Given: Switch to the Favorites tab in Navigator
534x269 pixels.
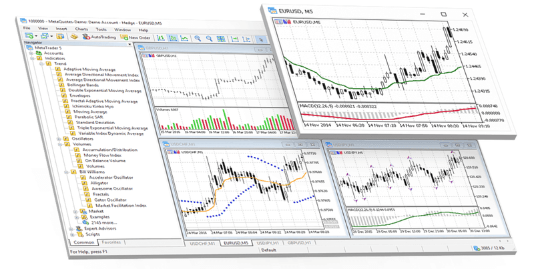Looking at the screenshot, I should pyautogui.click(x=111, y=242).
